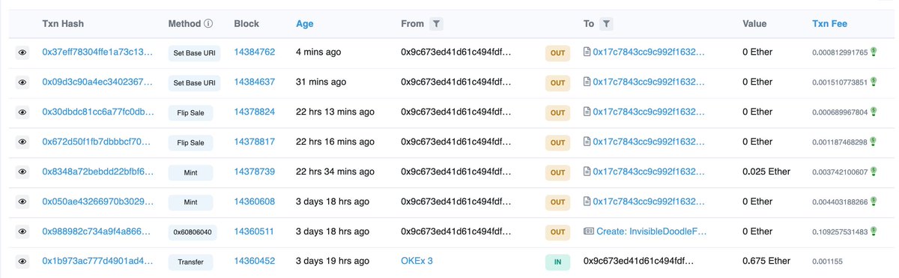The width and height of the screenshot is (899, 278).
Task: Open To address in 4 mins ago row
Action: [x=649, y=52]
